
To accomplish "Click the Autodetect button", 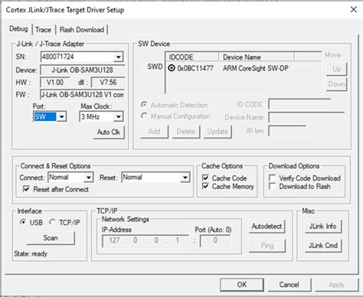I will pyautogui.click(x=267, y=227).
